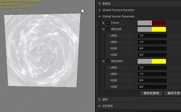
Task: Uncheck the 缩放位移2 override checkbox
Action: coord(108,61)
